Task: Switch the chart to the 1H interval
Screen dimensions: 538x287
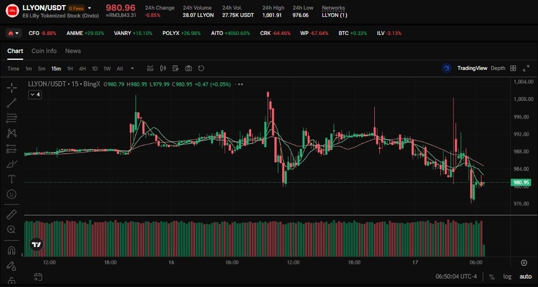Action: point(70,68)
